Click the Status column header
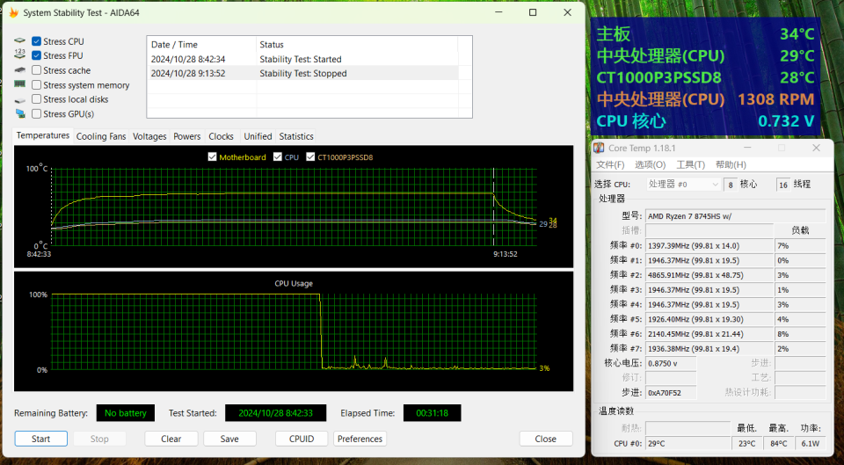844x465 pixels. (x=357, y=45)
